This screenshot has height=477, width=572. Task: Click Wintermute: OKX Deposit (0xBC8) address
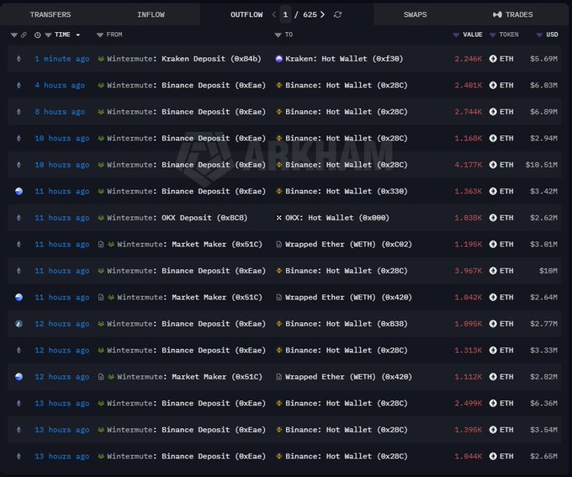(x=177, y=218)
